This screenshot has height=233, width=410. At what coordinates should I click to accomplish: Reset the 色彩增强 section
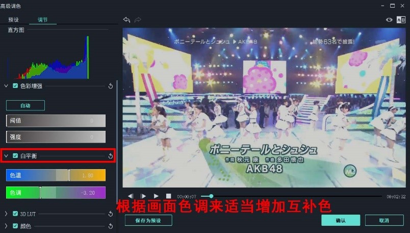tap(111, 86)
